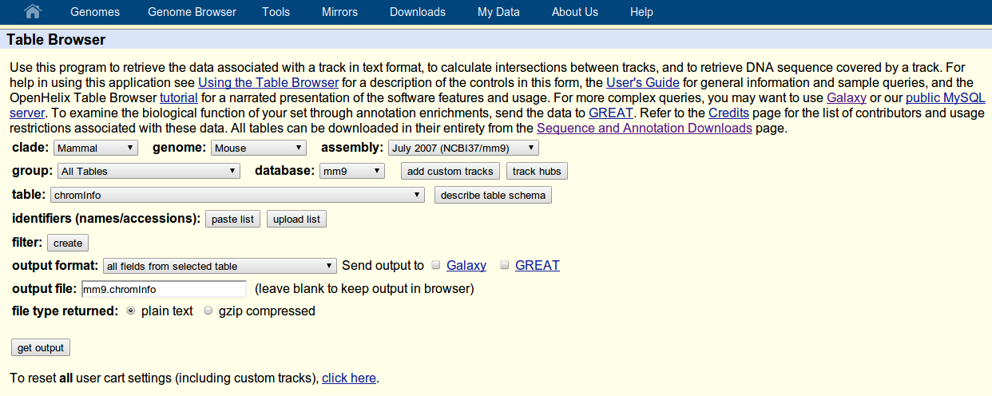992x396 pixels.
Task: Click the 'file type returned:' label
Action: [65, 311]
